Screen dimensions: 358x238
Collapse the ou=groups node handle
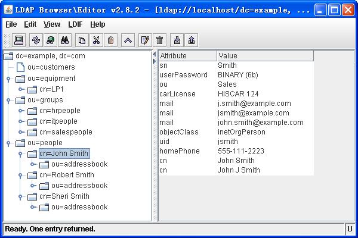click(x=8, y=100)
